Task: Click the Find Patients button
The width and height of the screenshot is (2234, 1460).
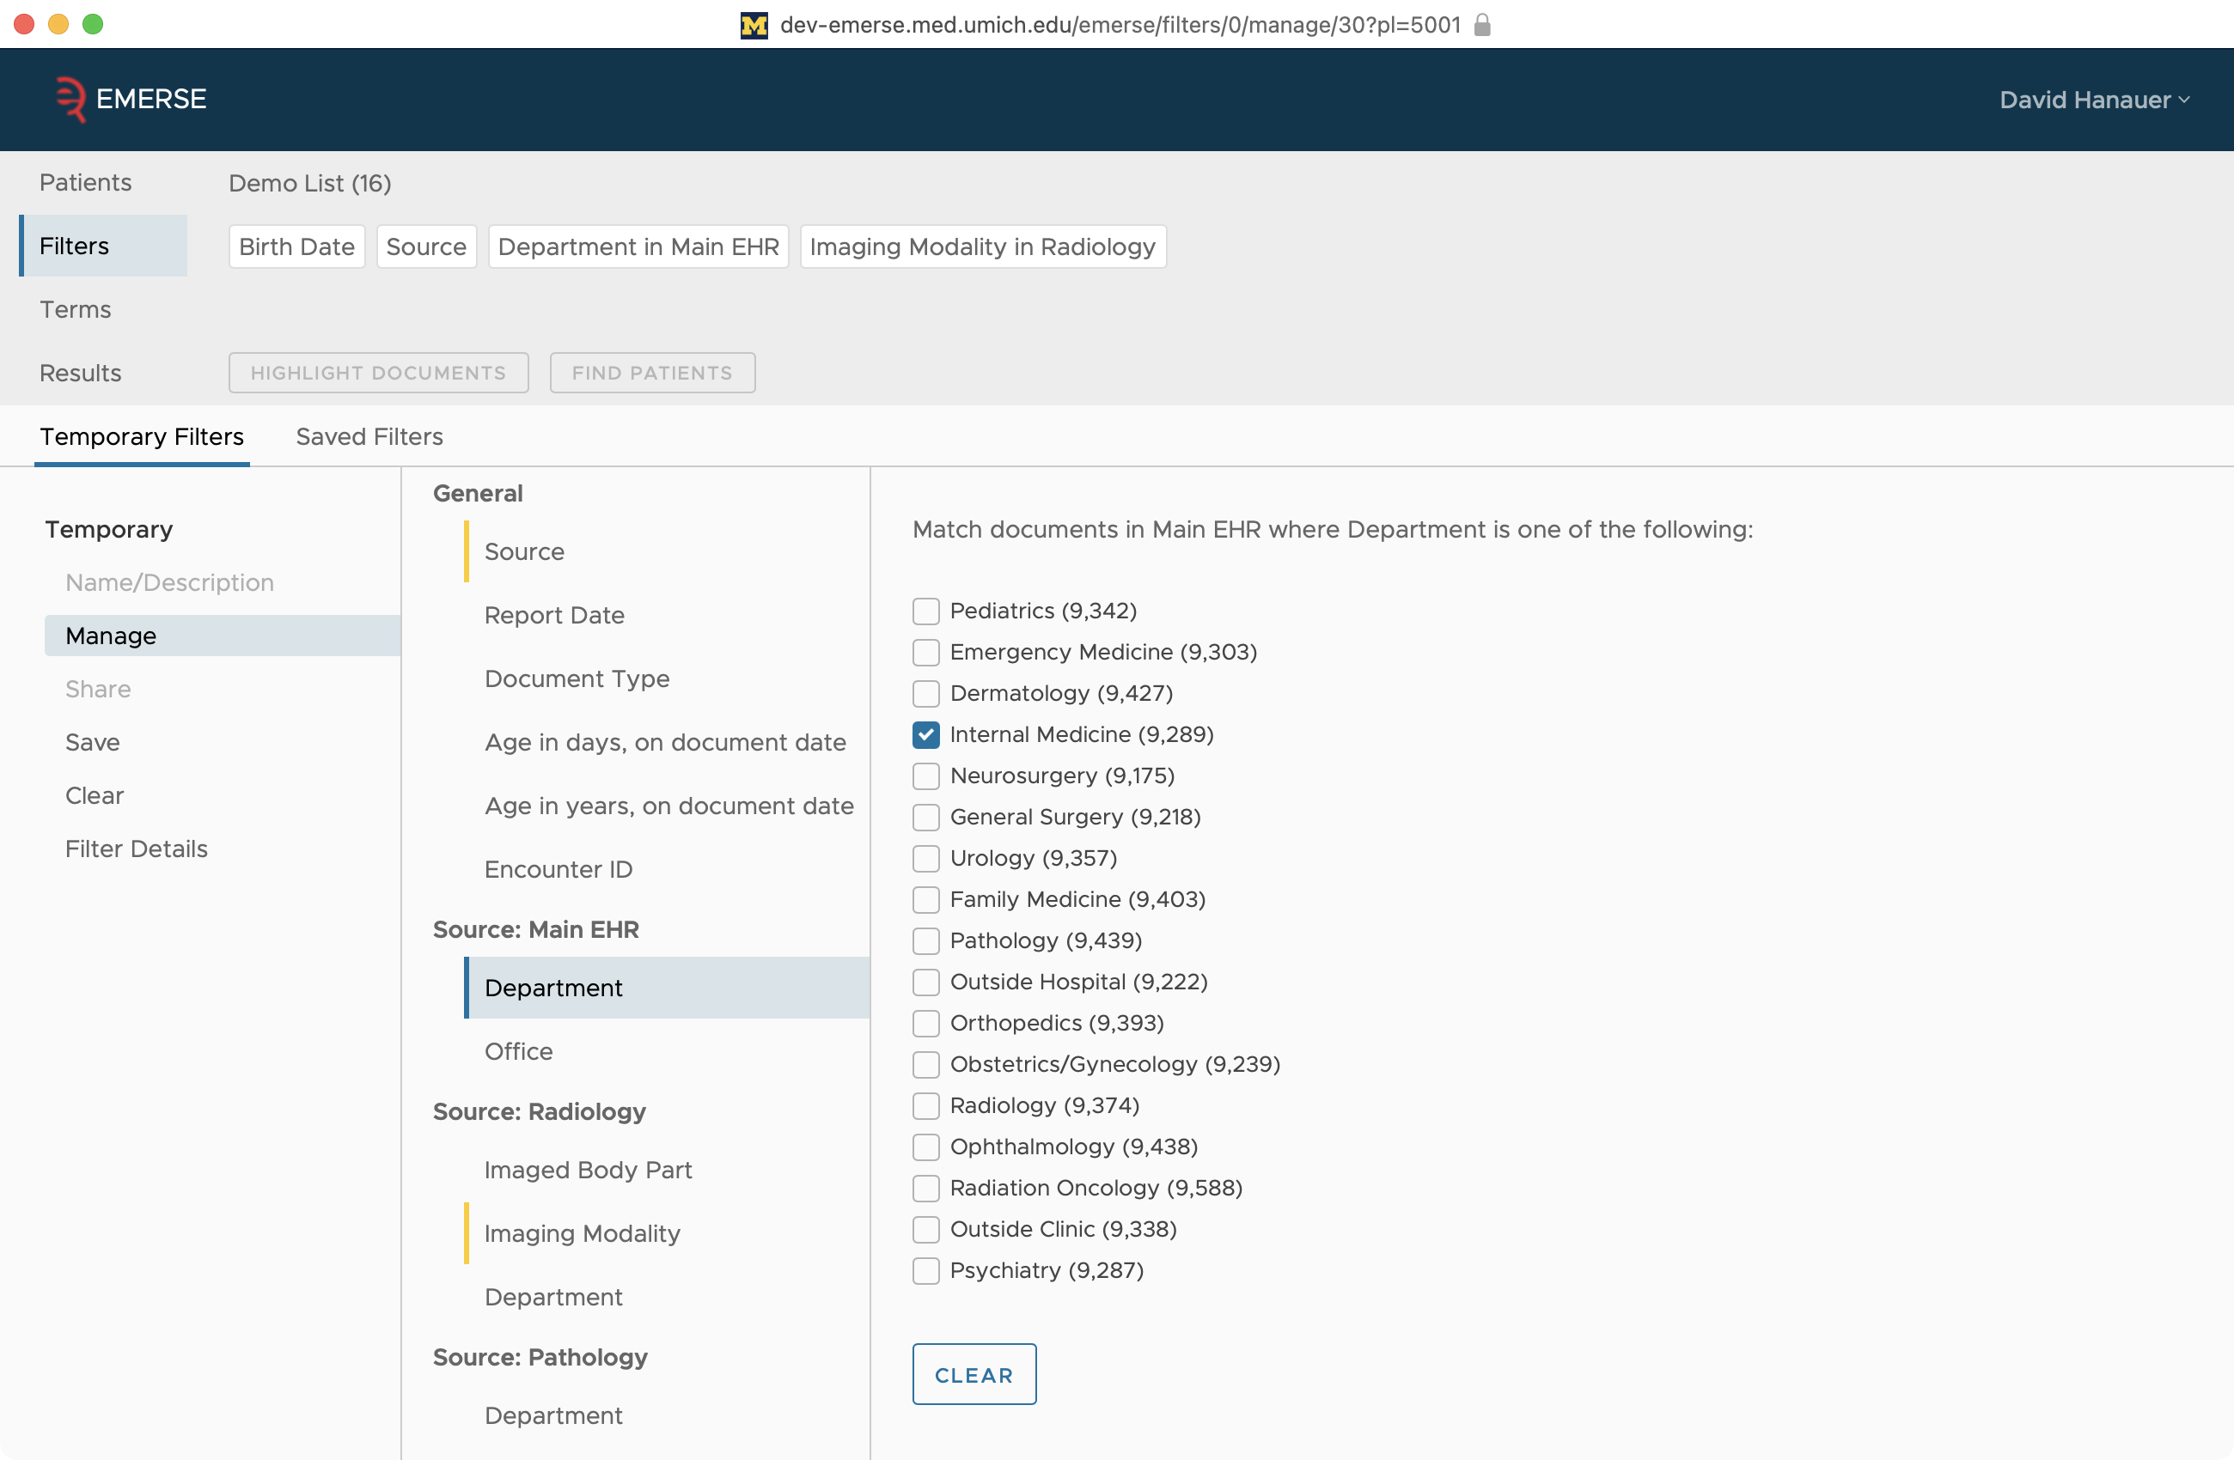Action: 652,373
